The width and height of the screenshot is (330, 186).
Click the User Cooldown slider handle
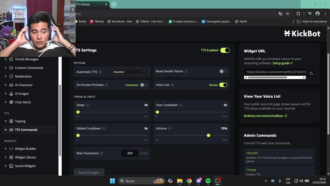coord(157,112)
